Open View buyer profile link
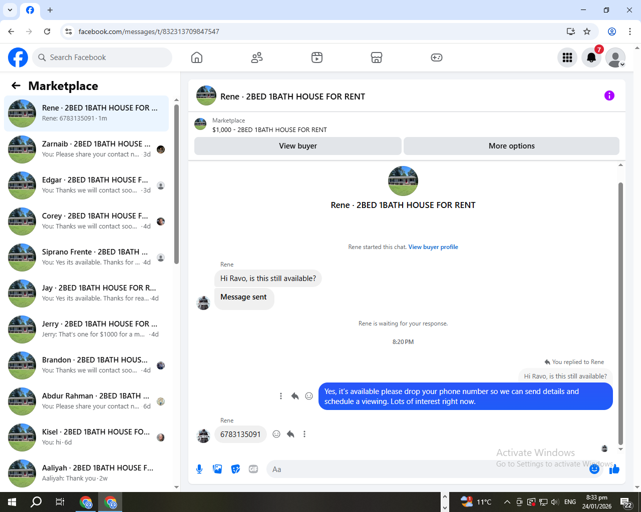 (433, 247)
